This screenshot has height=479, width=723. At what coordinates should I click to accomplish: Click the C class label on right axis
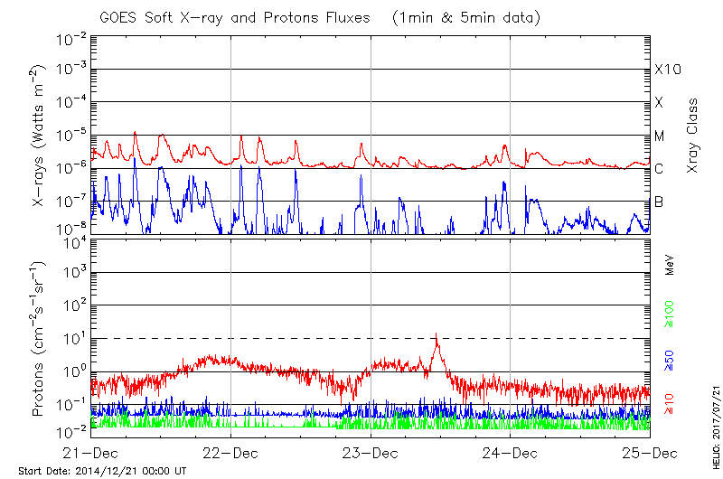[659, 169]
